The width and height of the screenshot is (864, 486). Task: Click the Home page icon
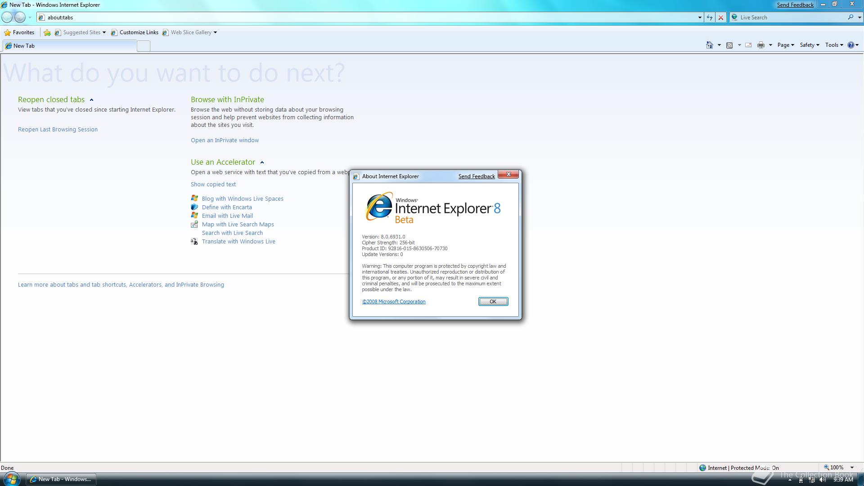tap(710, 45)
